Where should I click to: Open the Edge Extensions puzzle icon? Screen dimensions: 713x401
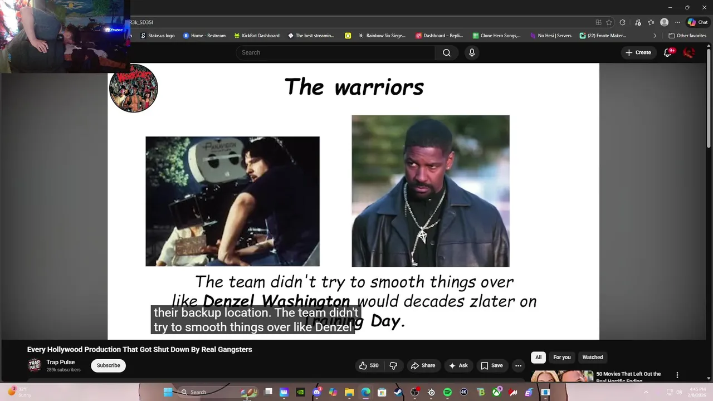(622, 22)
